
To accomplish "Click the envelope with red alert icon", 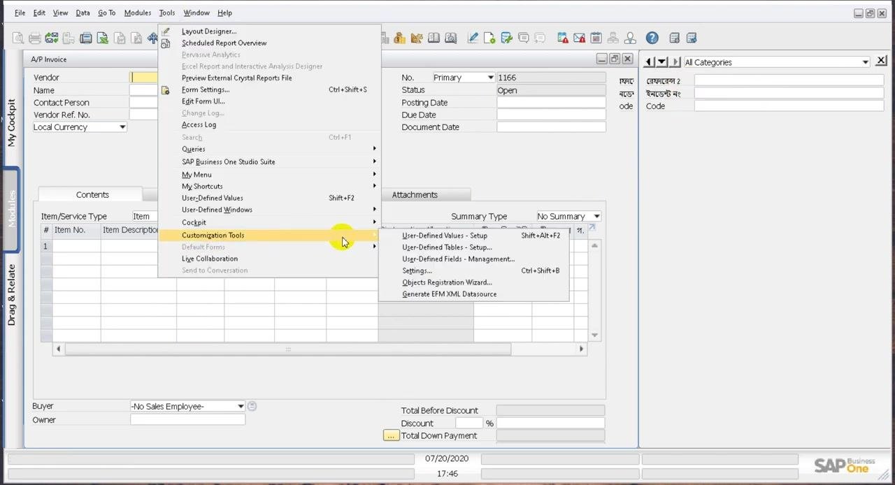I will click(579, 38).
